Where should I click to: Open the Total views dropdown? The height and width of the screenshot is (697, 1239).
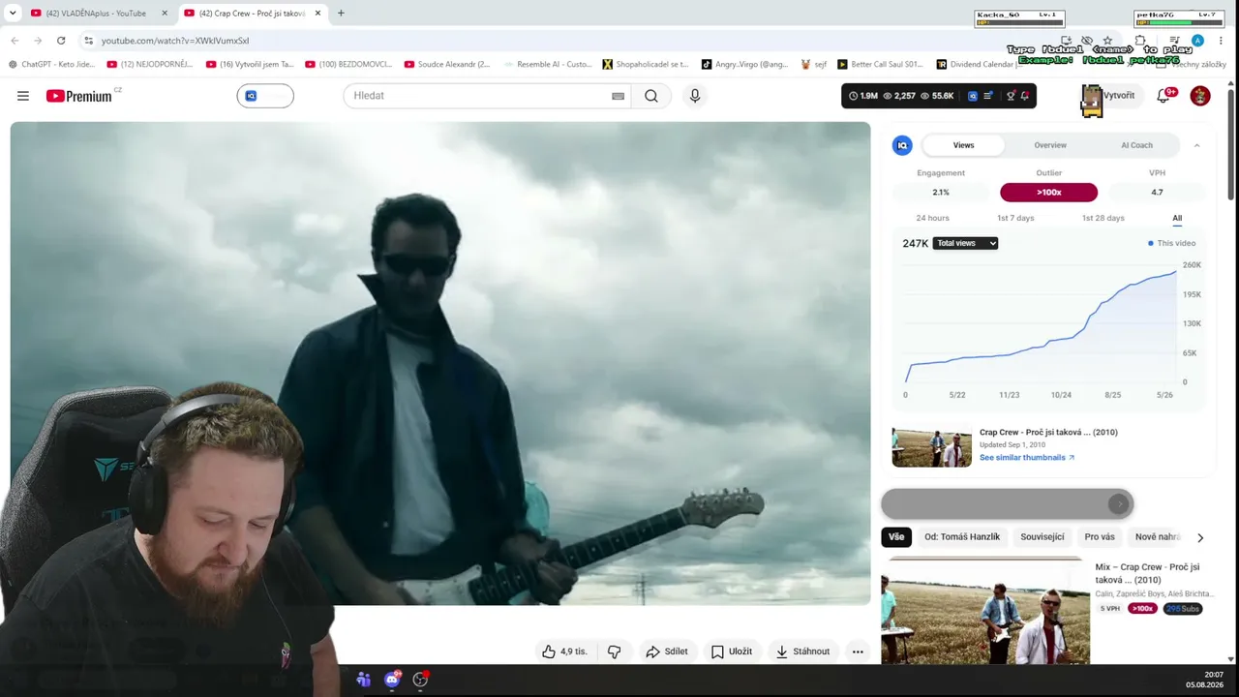tap(965, 243)
